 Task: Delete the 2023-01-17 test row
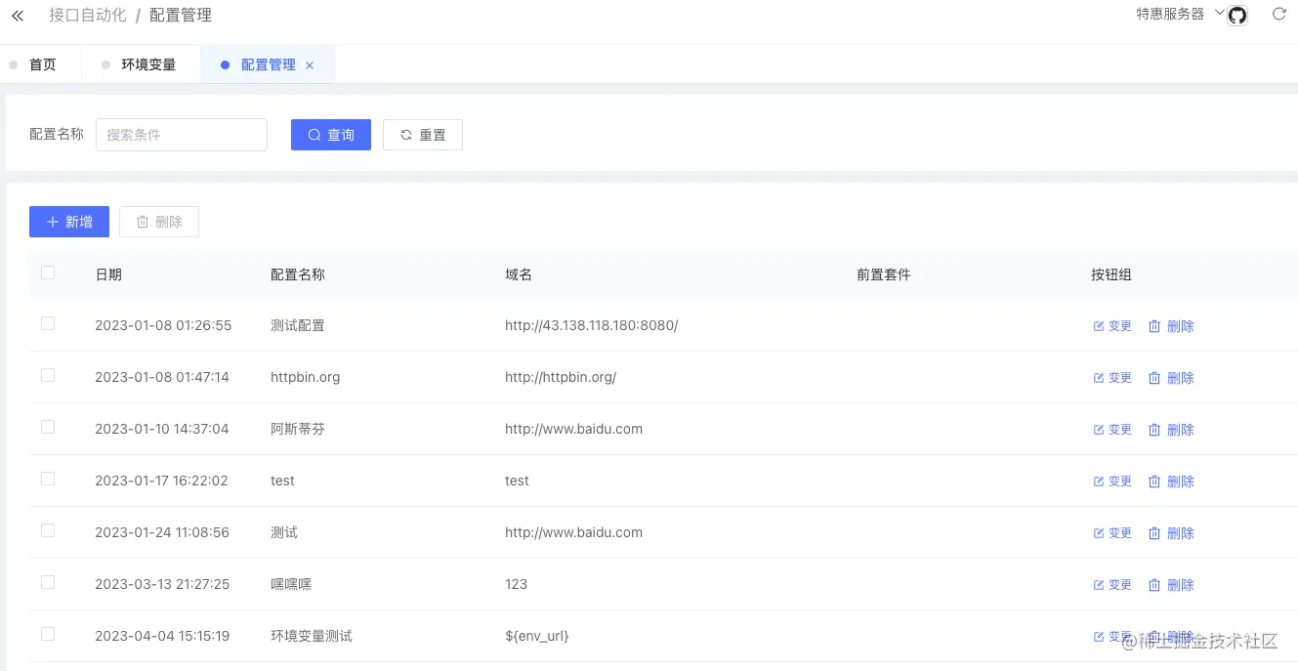1171,482
